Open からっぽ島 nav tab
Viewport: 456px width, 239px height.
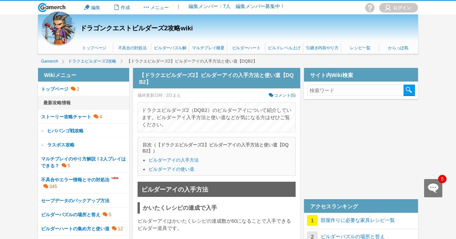point(398,48)
